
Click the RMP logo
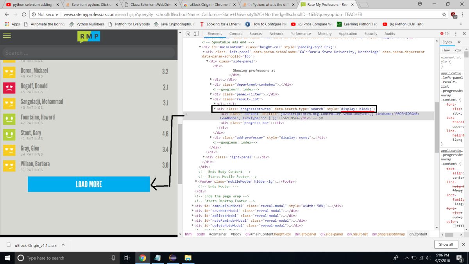click(89, 37)
